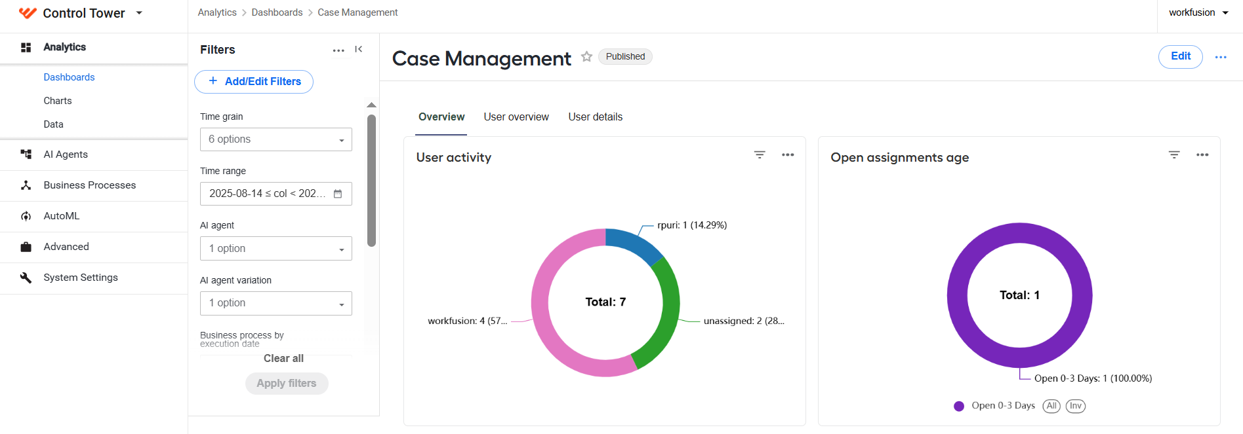Collapse the Filters panel using arrow icon

[x=359, y=49]
